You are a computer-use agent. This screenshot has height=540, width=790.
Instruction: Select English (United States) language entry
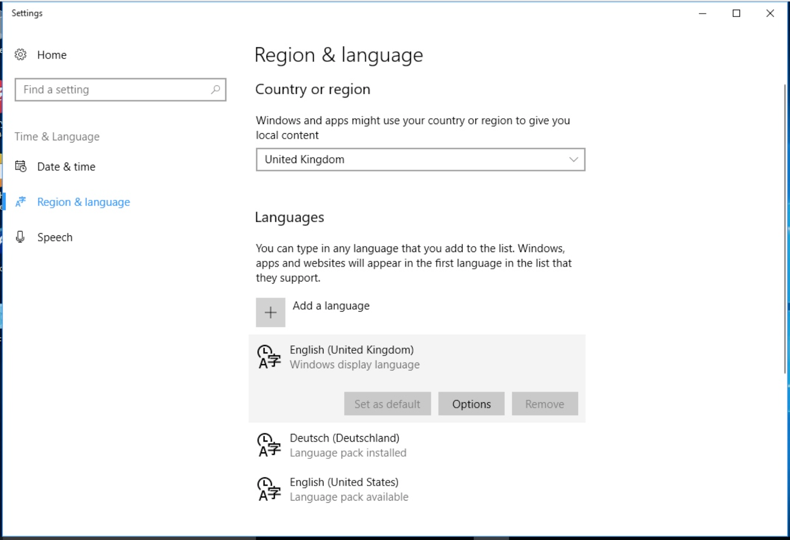417,489
